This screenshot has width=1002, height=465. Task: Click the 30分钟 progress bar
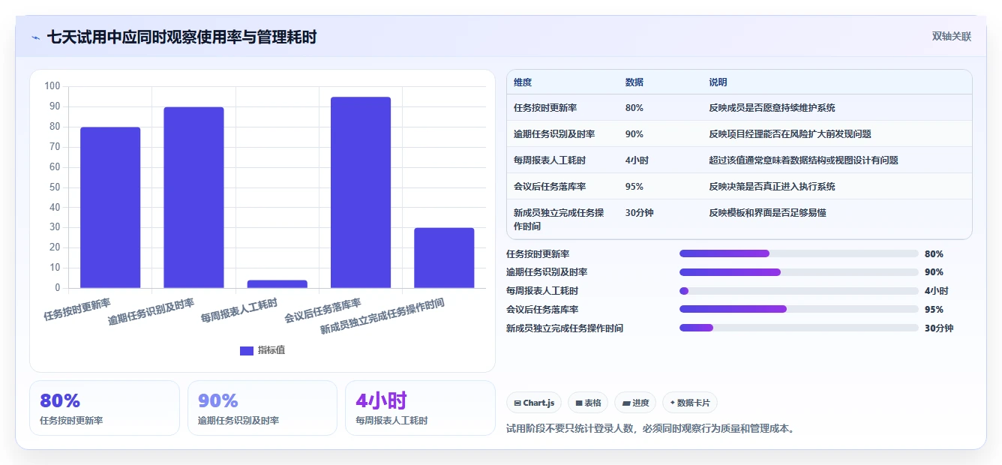799,328
